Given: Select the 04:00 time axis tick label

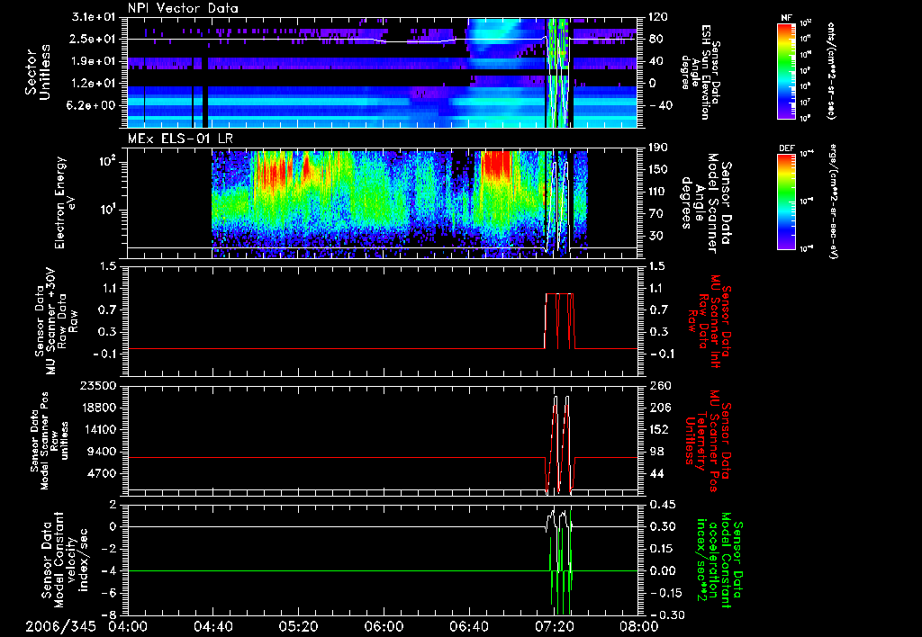Looking at the screenshot, I should 127,627.
